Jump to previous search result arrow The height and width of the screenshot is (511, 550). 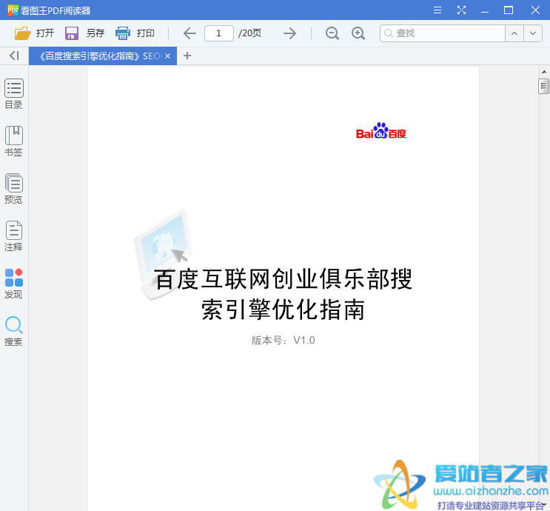click(514, 33)
